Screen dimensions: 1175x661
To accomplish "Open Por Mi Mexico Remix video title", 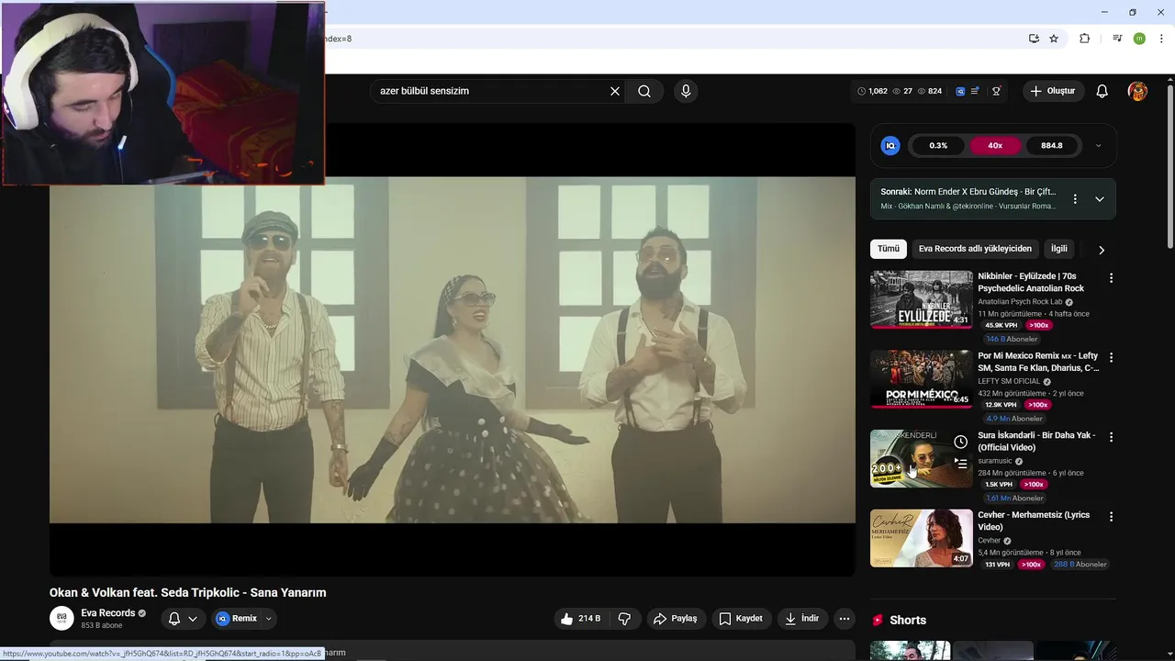I will coord(1038,362).
